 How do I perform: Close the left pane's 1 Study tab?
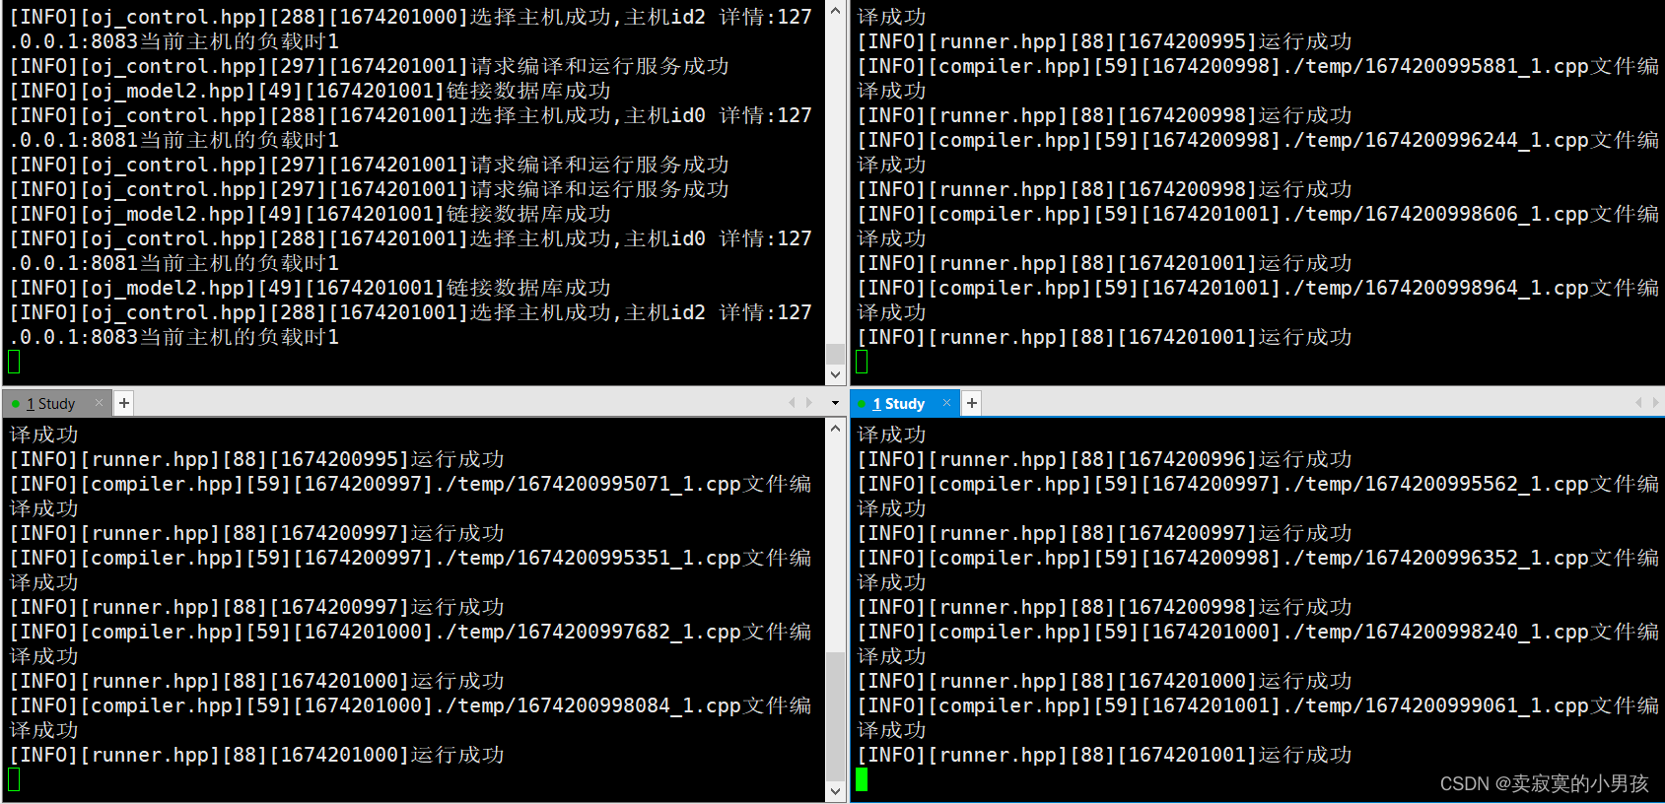point(99,403)
